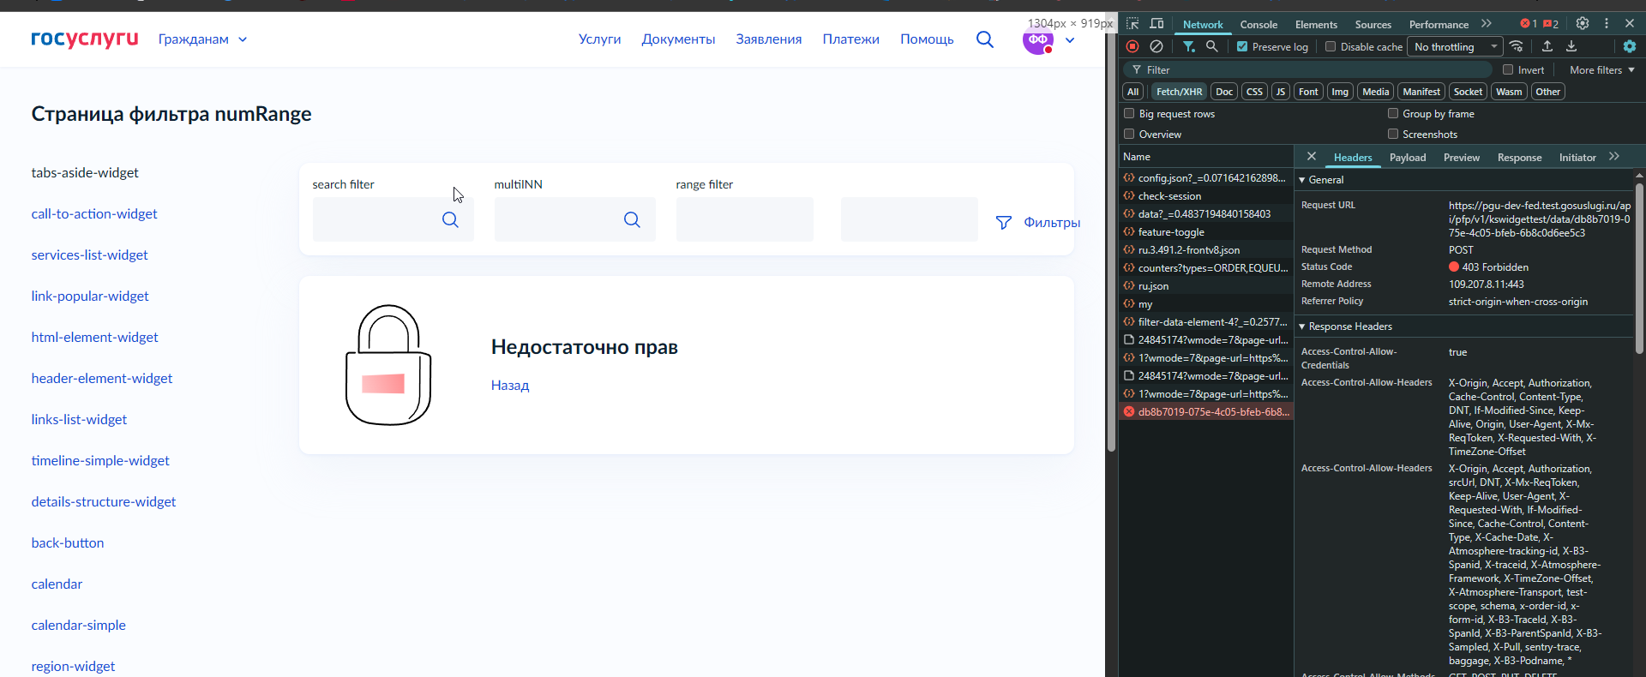
Task: Uncheck the Preserve log checkbox
Action: (x=1242, y=47)
